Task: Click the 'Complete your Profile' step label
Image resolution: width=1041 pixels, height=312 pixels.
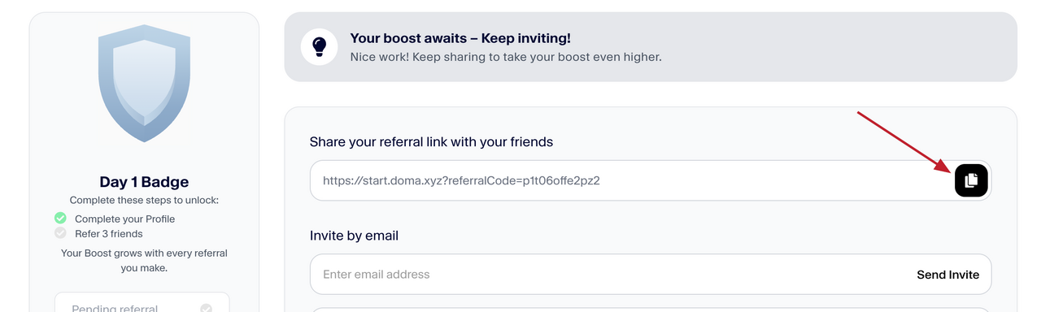Action: tap(124, 219)
